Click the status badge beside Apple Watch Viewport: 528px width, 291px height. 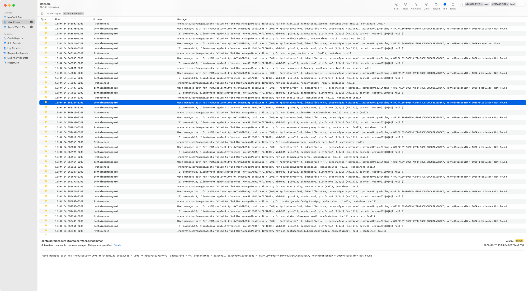31,27
